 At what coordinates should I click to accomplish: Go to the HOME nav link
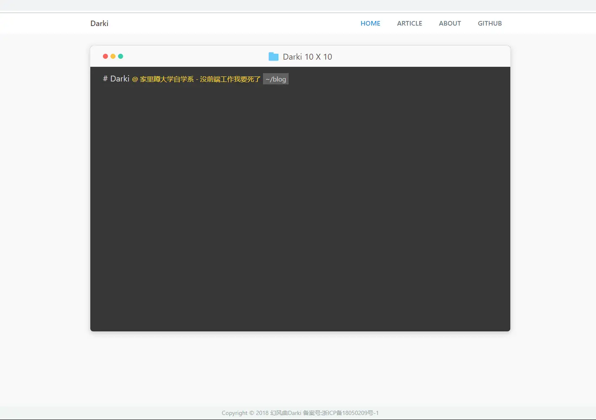(370, 24)
